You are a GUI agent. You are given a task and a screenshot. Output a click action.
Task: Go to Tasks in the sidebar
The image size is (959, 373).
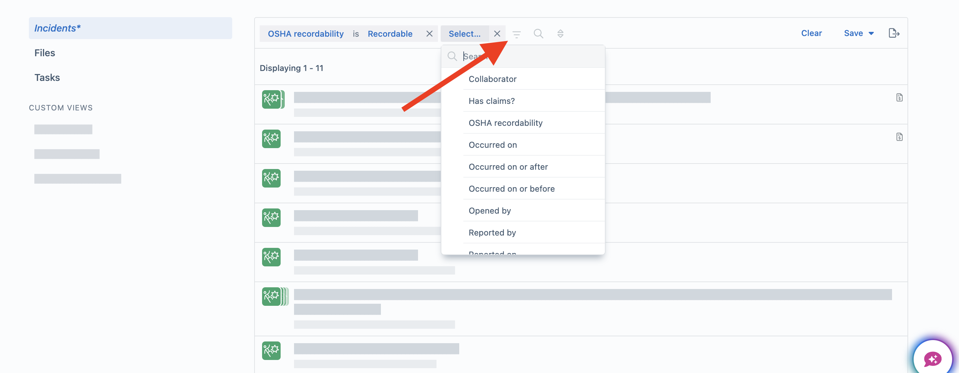(47, 77)
